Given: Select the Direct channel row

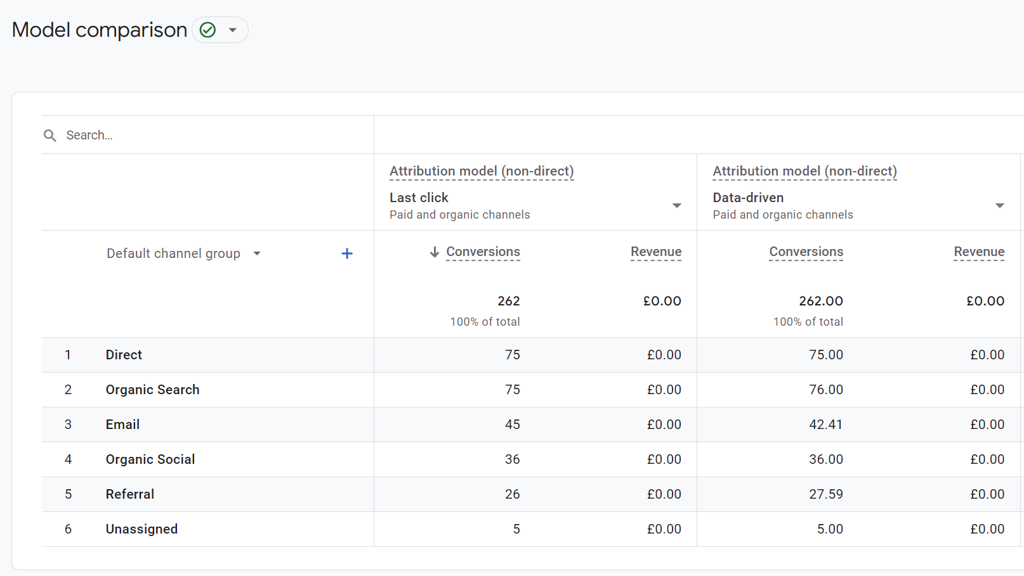Looking at the screenshot, I should click(x=532, y=355).
